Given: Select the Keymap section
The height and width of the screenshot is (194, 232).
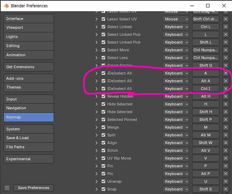Looking at the screenshot, I should pyautogui.click(x=29, y=117).
